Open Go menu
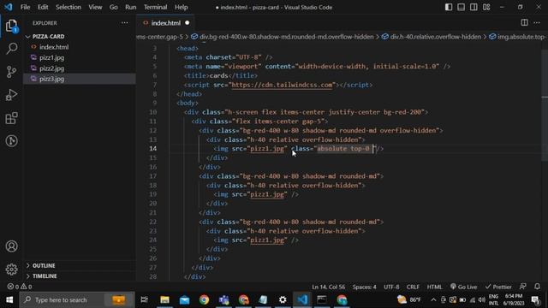This screenshot has height=308, width=548. [x=114, y=7]
